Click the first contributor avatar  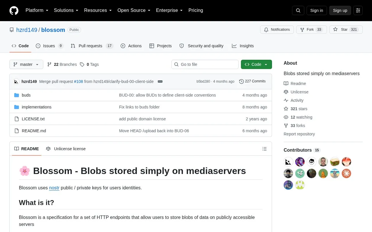(x=288, y=162)
